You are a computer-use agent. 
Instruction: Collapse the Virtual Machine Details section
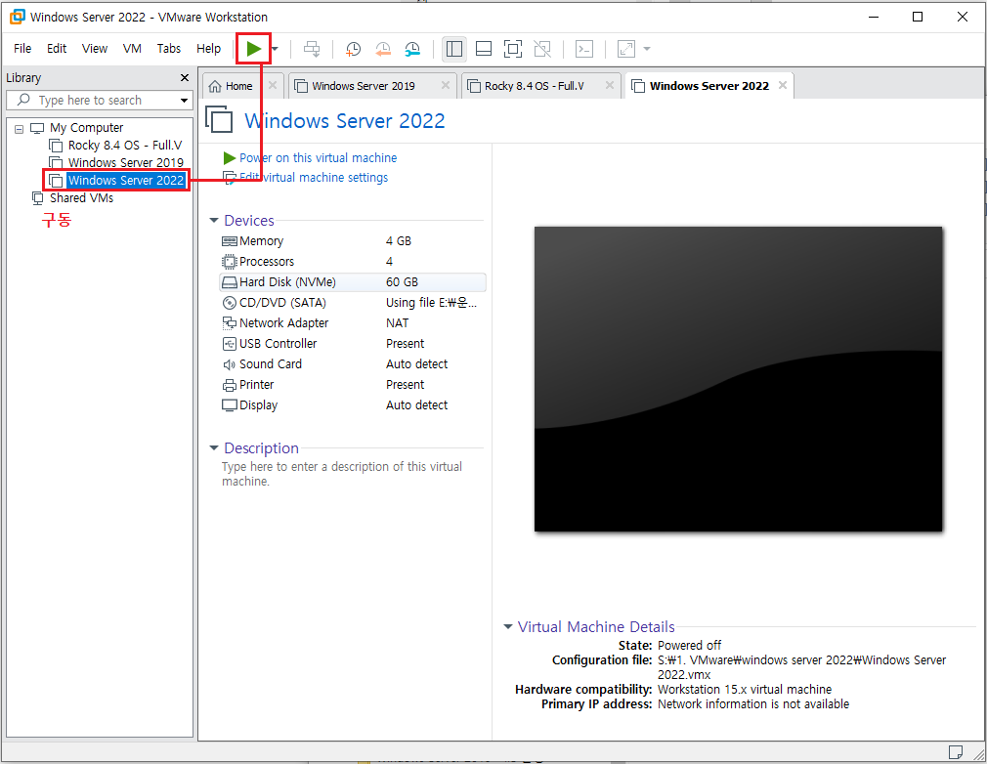point(507,627)
